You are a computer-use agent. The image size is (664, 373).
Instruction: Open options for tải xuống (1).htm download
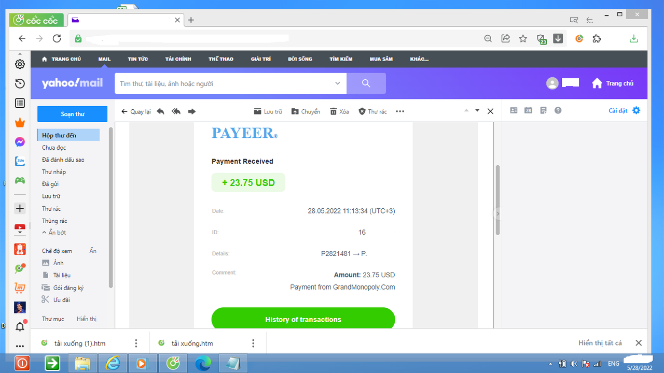[x=136, y=343]
